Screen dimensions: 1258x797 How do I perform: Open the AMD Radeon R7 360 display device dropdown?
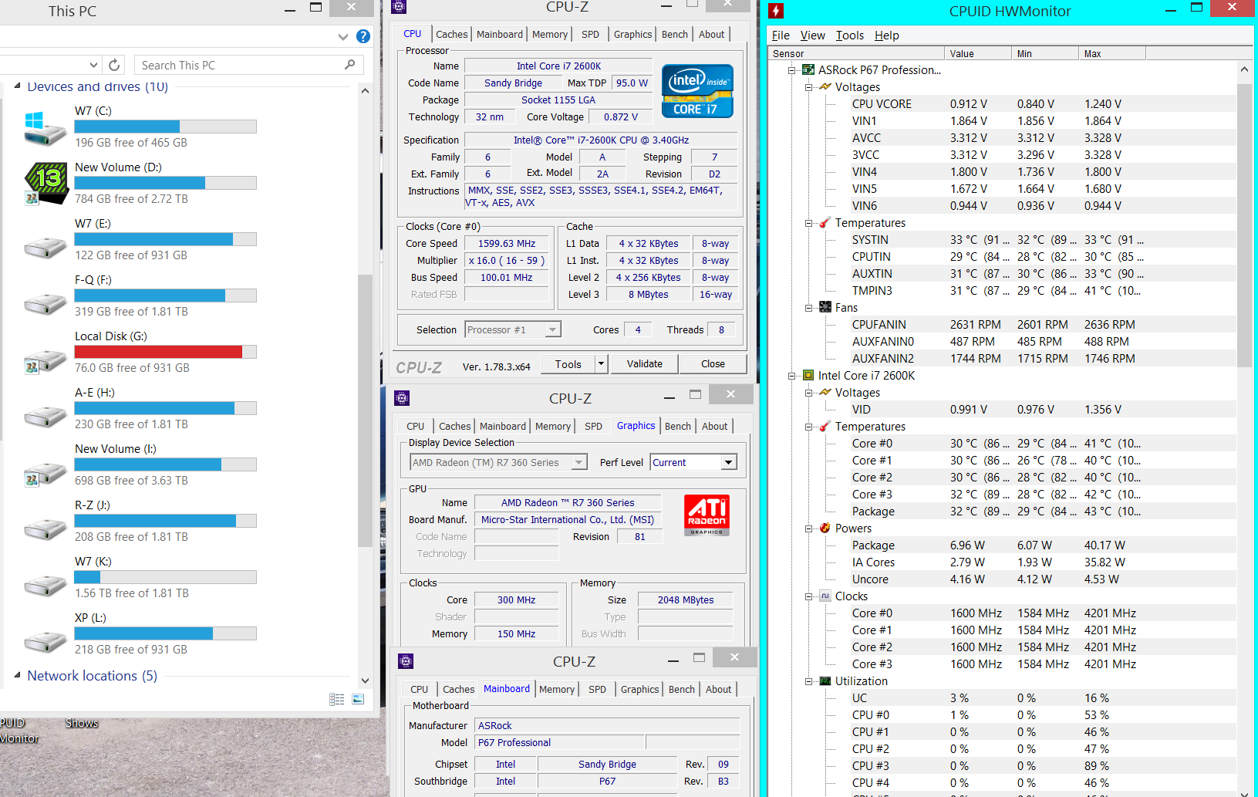(x=579, y=462)
